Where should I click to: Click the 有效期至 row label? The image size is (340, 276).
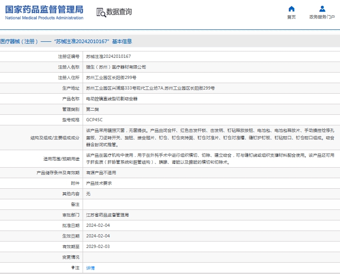71,247
